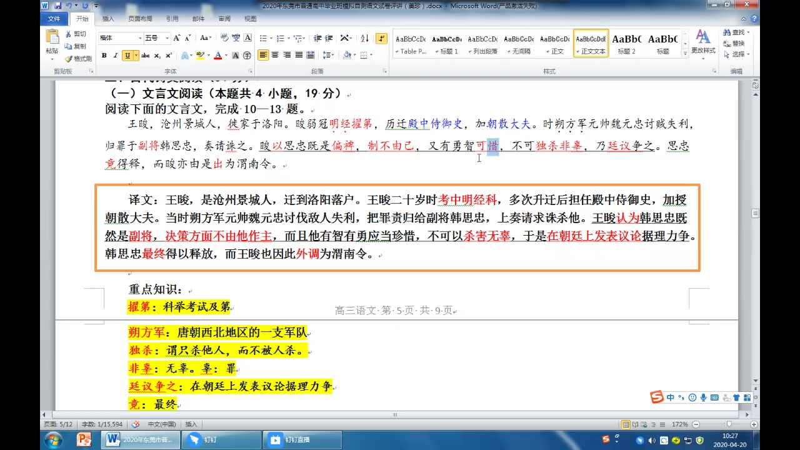
Task: Open the Line Spacing dropdown
Action: pos(328,56)
